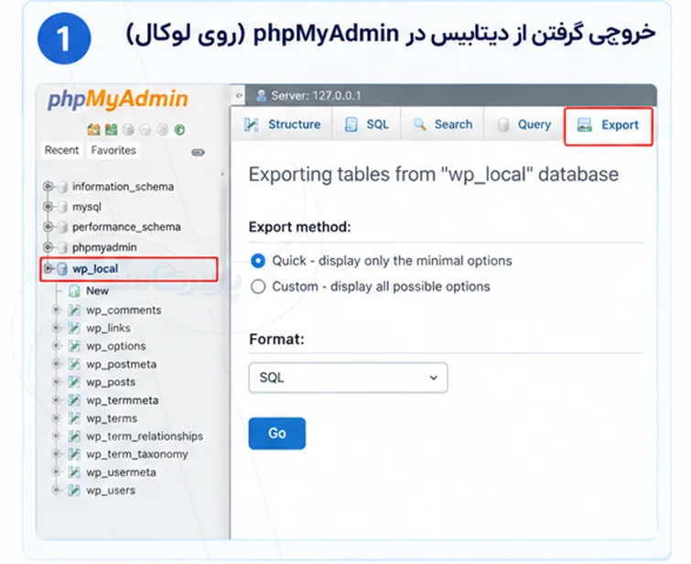Open the wp_comments table name

tap(124, 310)
